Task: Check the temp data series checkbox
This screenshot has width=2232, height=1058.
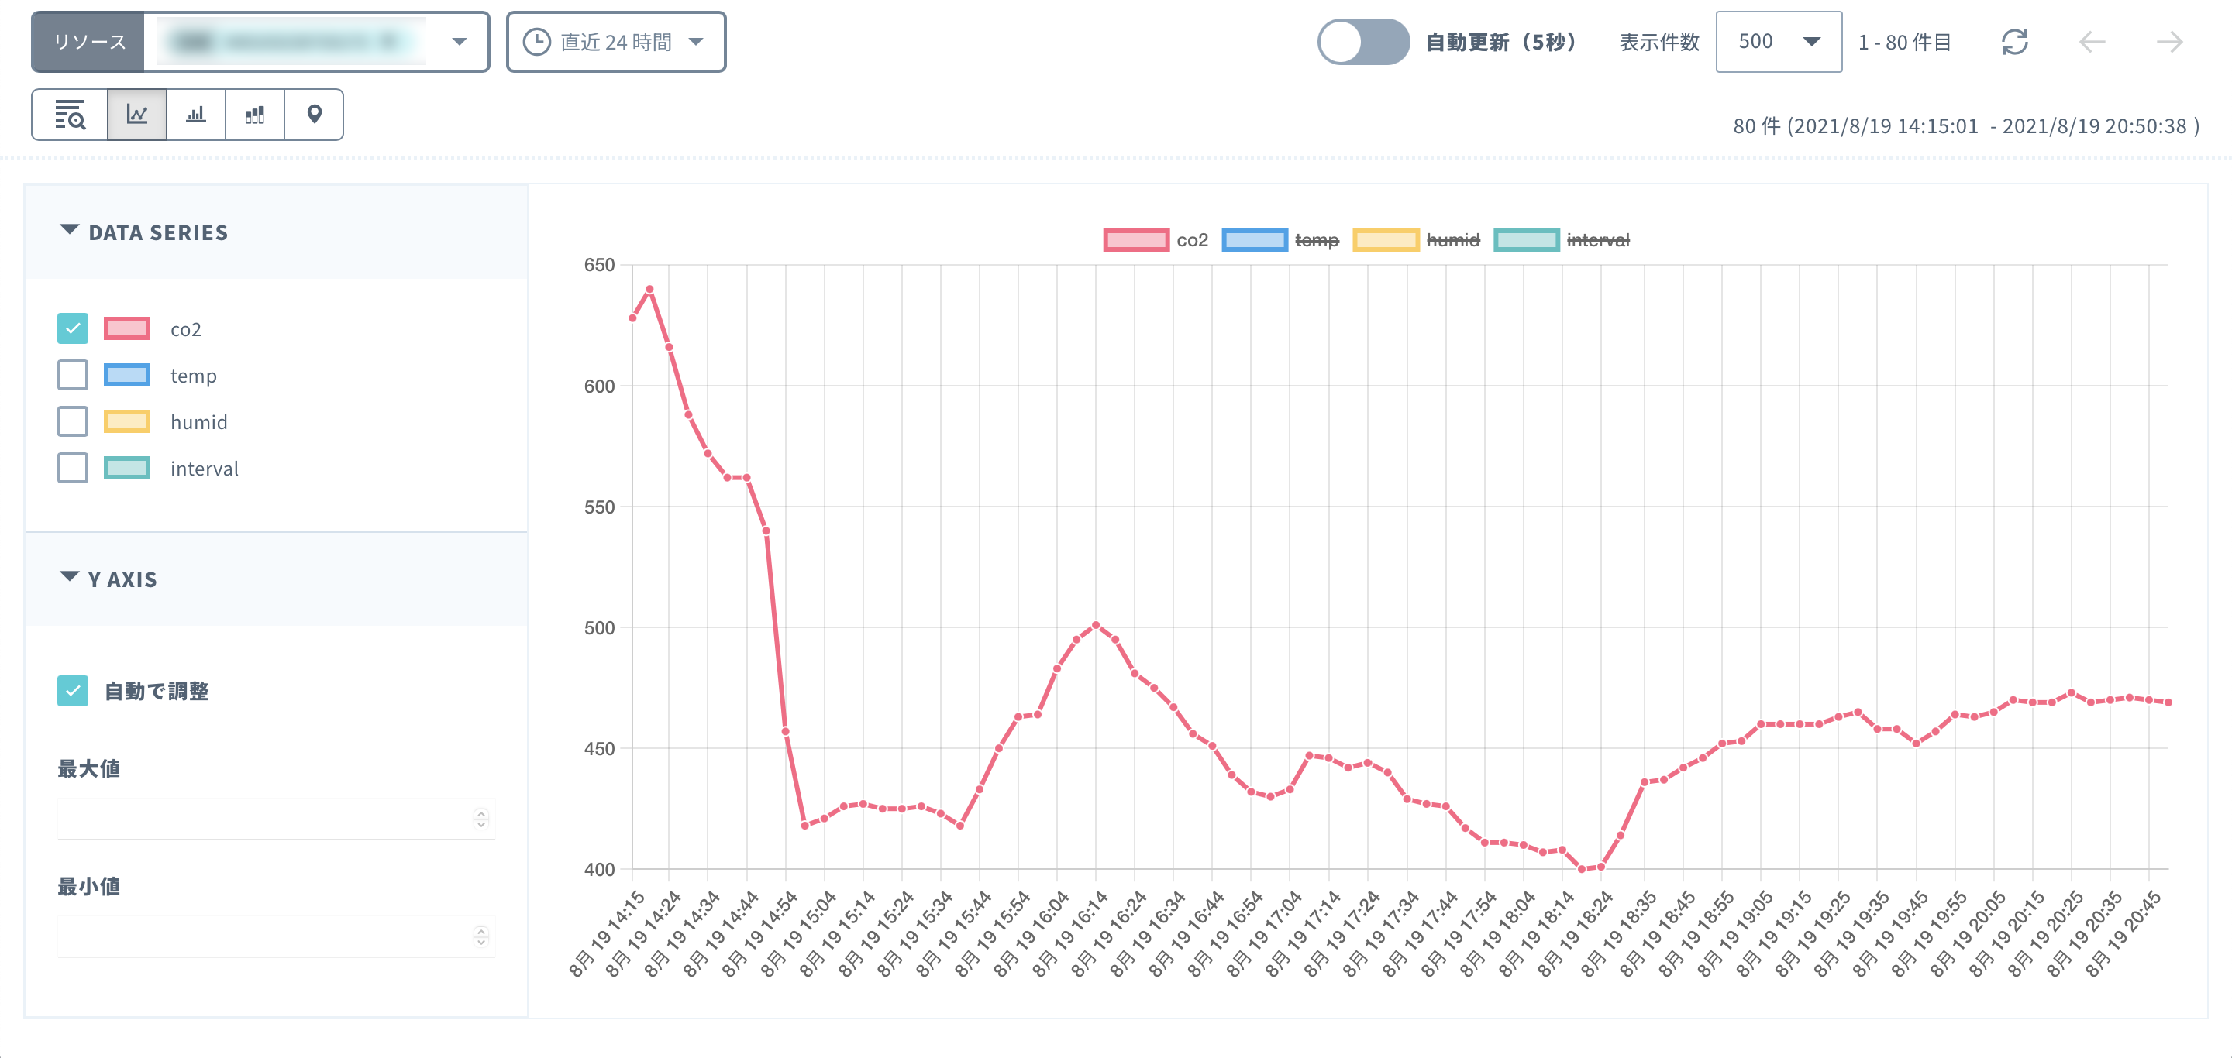Action: click(73, 375)
